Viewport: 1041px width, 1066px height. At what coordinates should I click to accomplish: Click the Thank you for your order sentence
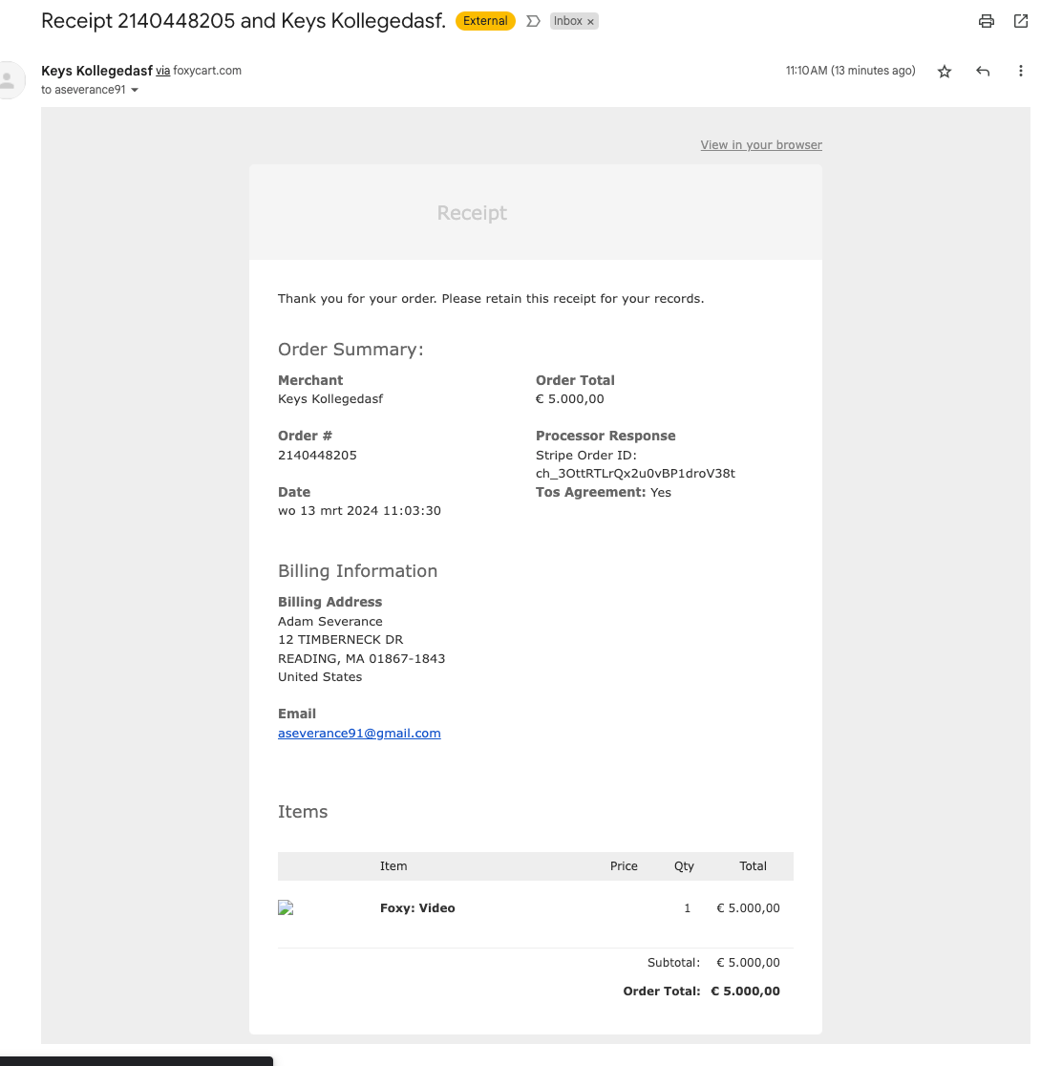point(491,298)
